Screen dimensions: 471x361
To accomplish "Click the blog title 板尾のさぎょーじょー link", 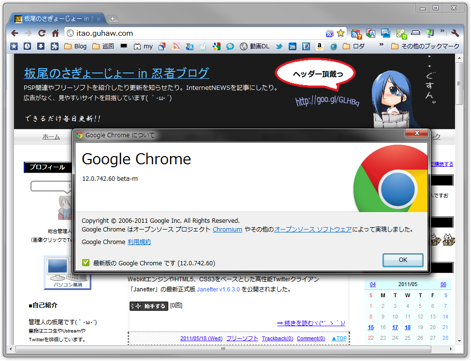I will pyautogui.click(x=117, y=73).
